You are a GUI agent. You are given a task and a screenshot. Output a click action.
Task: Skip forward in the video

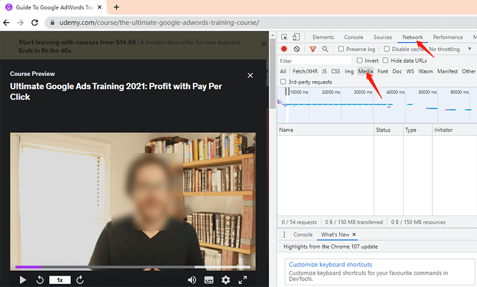[x=80, y=280]
